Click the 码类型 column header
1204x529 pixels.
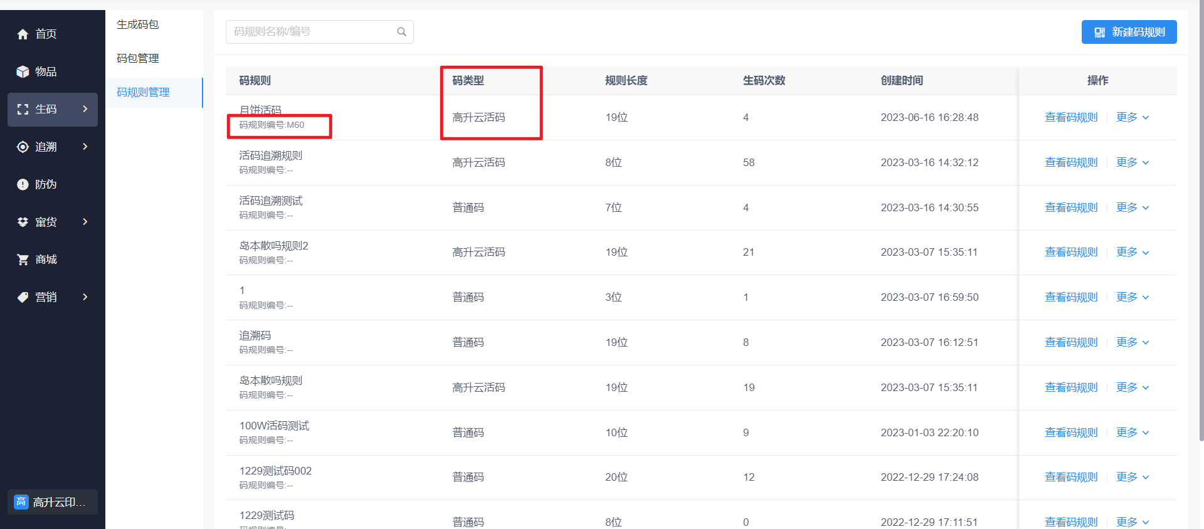point(468,80)
